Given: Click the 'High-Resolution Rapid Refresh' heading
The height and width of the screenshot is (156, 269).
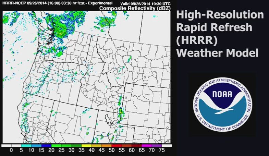Looking at the screenshot, I should [219, 21].
